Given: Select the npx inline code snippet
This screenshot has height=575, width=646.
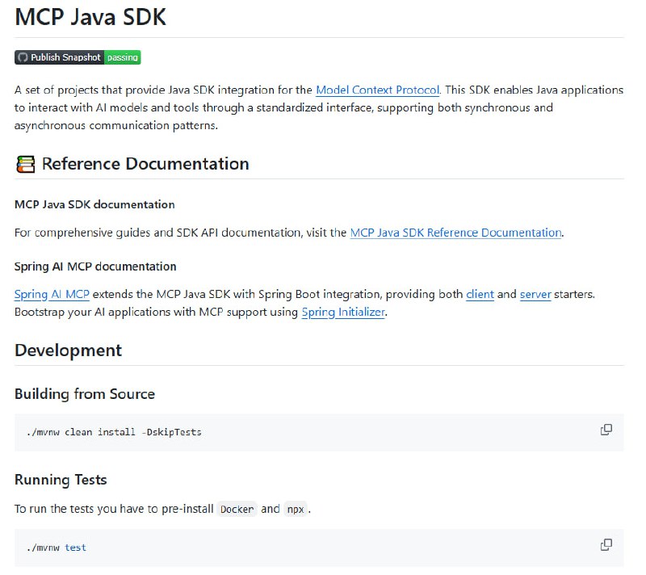Looking at the screenshot, I should point(296,509).
